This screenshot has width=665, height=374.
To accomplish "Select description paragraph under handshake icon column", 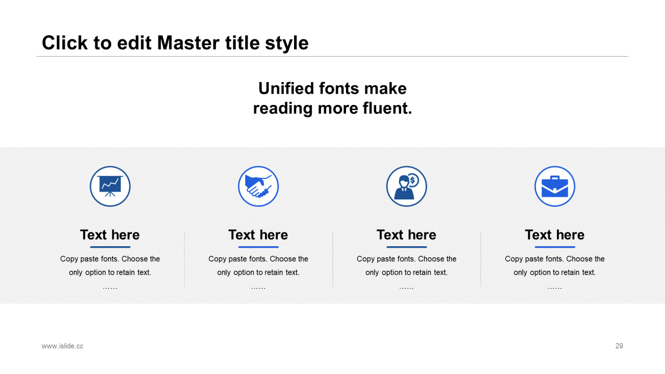I will click(x=258, y=266).
